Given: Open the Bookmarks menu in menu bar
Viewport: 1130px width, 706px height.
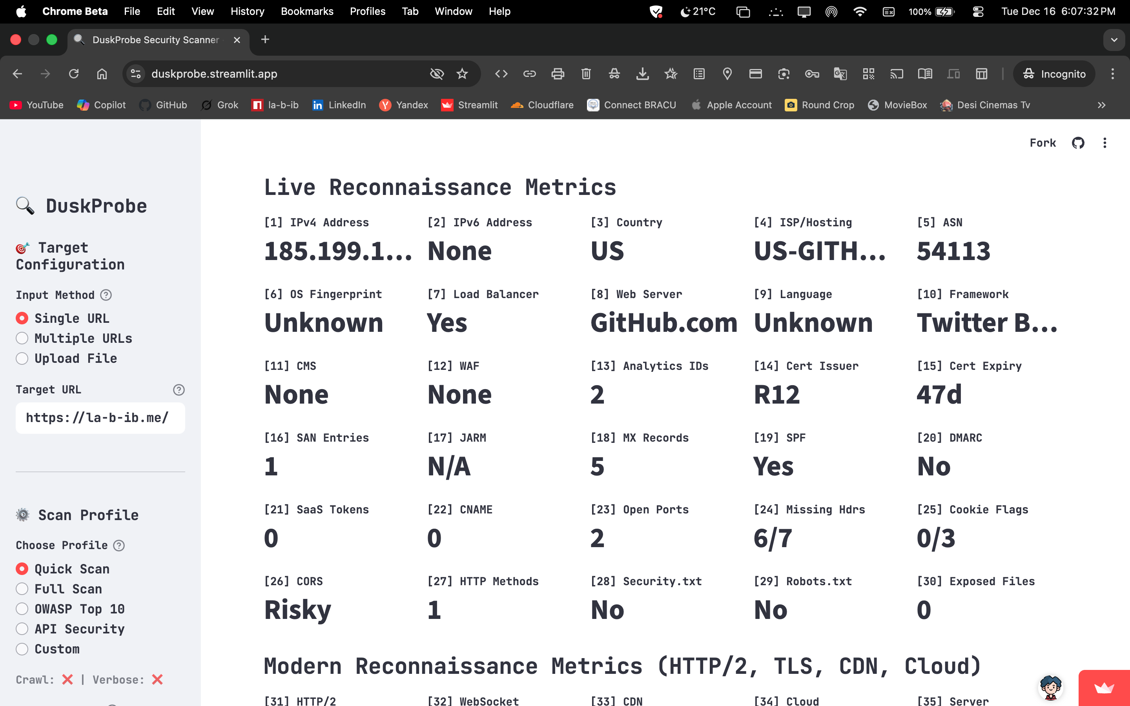Looking at the screenshot, I should click(307, 11).
